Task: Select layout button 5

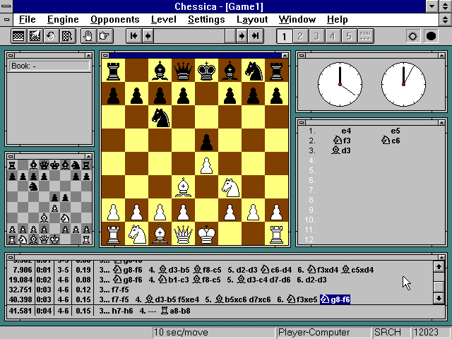Action: click(x=349, y=36)
